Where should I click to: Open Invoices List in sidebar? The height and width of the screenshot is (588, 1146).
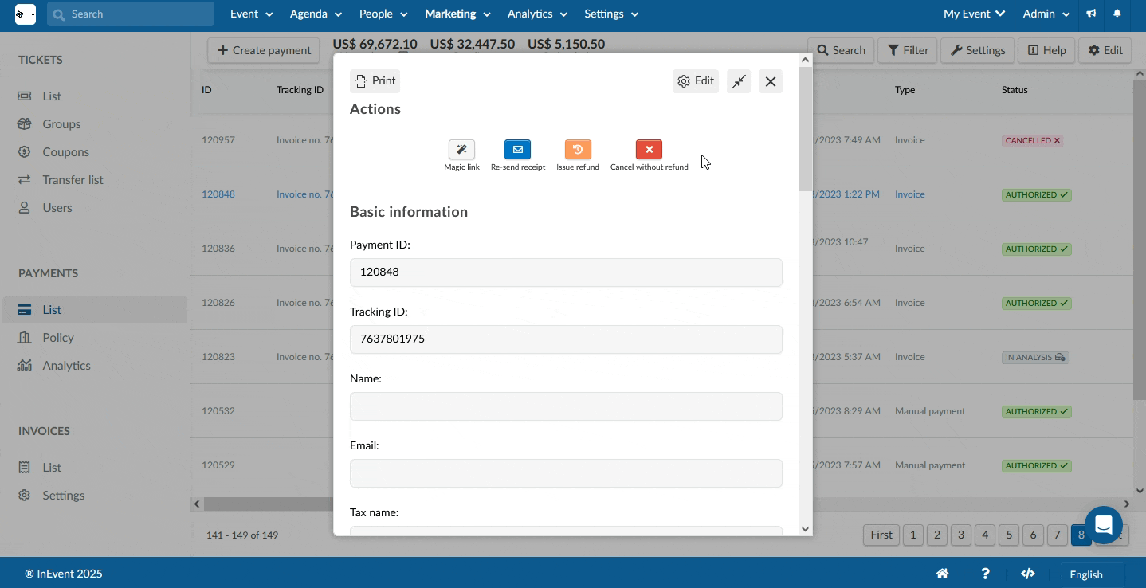coord(52,468)
